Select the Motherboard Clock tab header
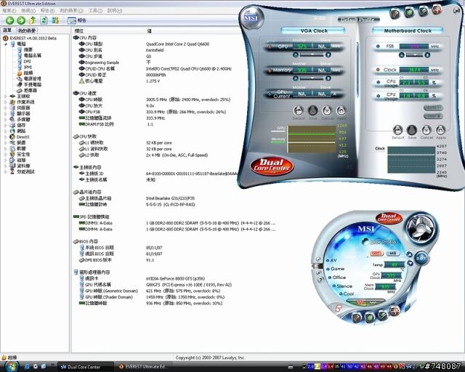 coord(408,31)
